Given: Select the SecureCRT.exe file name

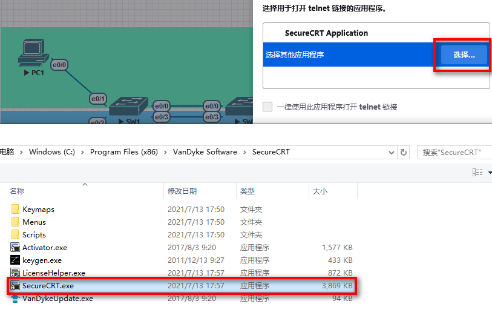Looking at the screenshot, I should click(x=48, y=286).
